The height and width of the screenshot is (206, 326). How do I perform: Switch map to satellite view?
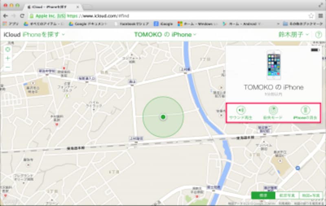point(287,195)
